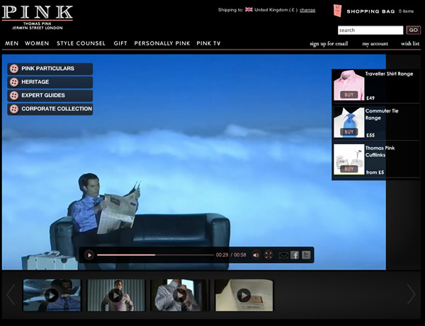Play second thumbnail video of standing man
This screenshot has height=326, width=425.
(115, 295)
